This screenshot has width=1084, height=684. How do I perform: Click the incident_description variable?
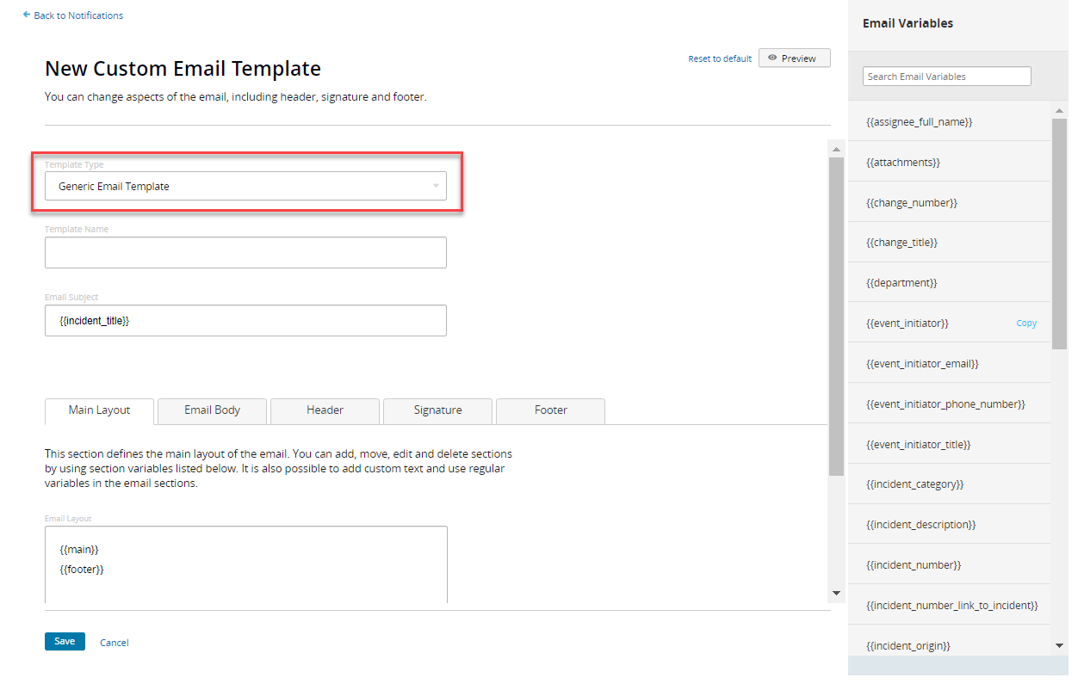pyautogui.click(x=920, y=524)
